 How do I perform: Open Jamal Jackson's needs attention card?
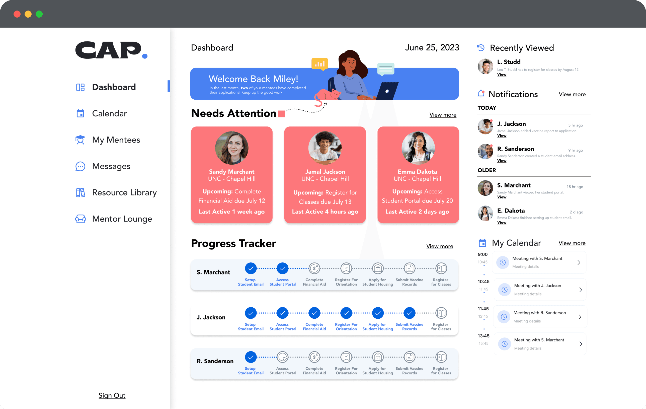click(x=325, y=175)
